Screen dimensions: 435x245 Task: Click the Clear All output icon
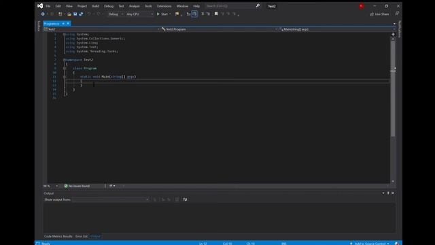coord(177,199)
